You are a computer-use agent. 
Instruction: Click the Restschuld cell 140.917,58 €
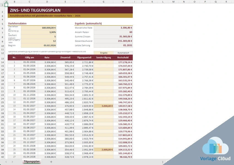[123, 106]
